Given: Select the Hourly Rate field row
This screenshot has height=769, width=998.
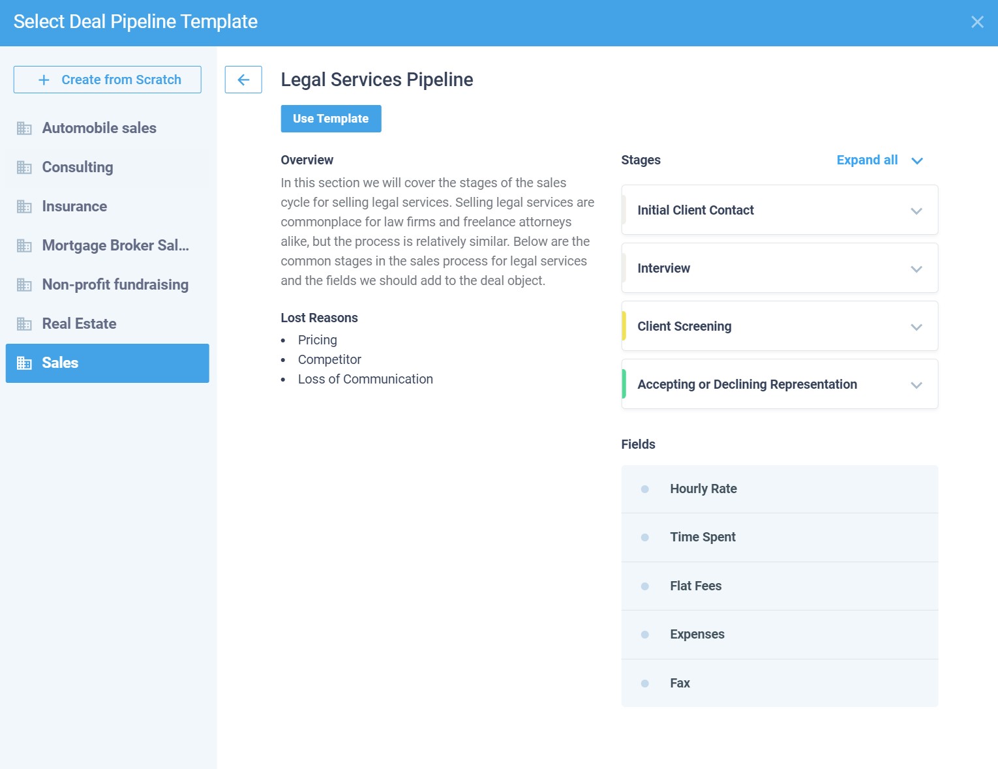Looking at the screenshot, I should pyautogui.click(x=779, y=489).
